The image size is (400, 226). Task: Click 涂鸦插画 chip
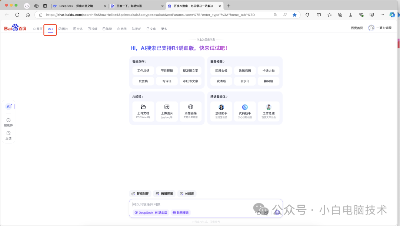click(x=245, y=71)
